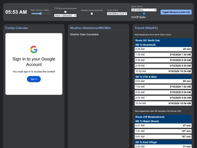This screenshot has height=148, width=197.
Task: Open the Voice 1 (Standard) dropdown
Action: 65,15
